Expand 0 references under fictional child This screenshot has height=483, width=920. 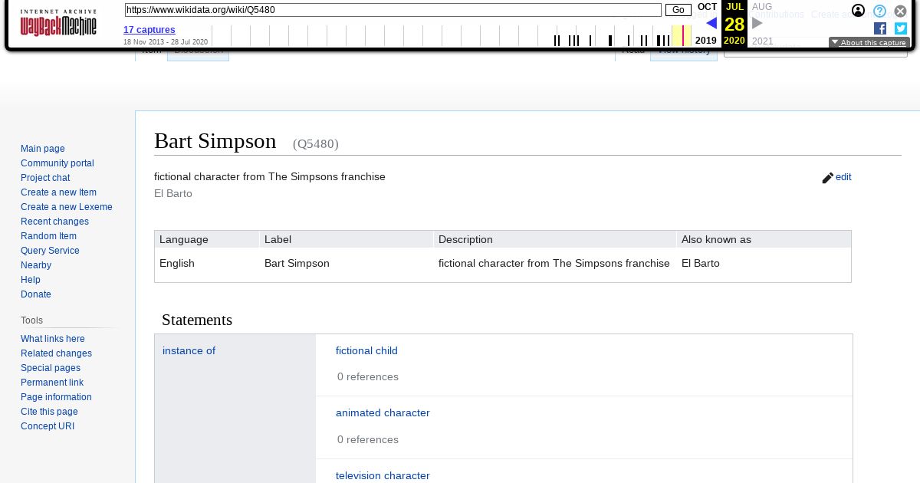[368, 376]
